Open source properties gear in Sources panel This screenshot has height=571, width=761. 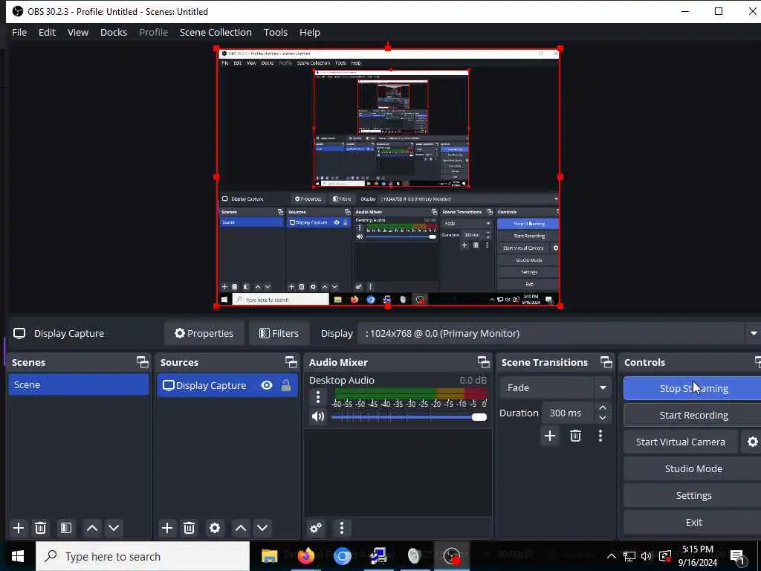pyautogui.click(x=215, y=528)
